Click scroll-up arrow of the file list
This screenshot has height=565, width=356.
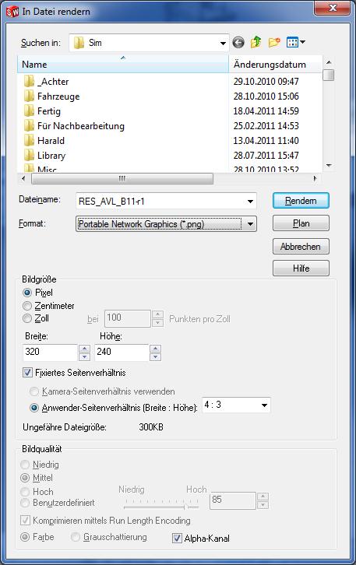[328, 62]
